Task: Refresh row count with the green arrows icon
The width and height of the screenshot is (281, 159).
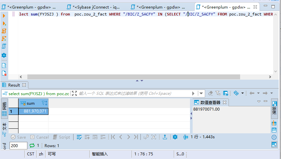Action: click(x=32, y=146)
